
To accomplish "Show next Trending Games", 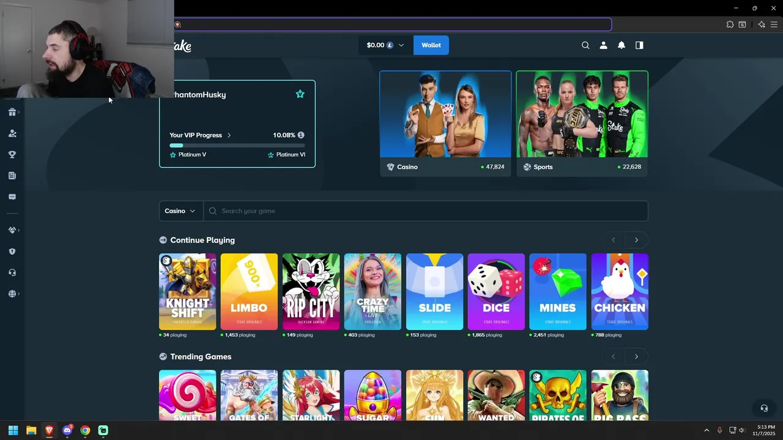I will pyautogui.click(x=636, y=357).
